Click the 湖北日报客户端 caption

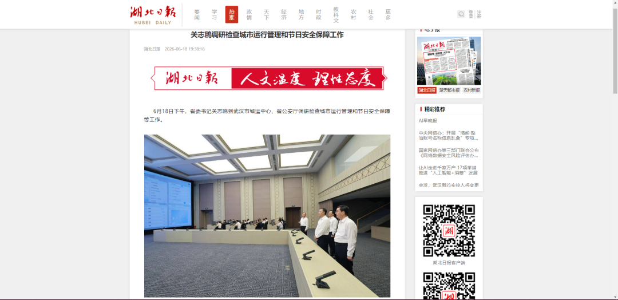449,263
